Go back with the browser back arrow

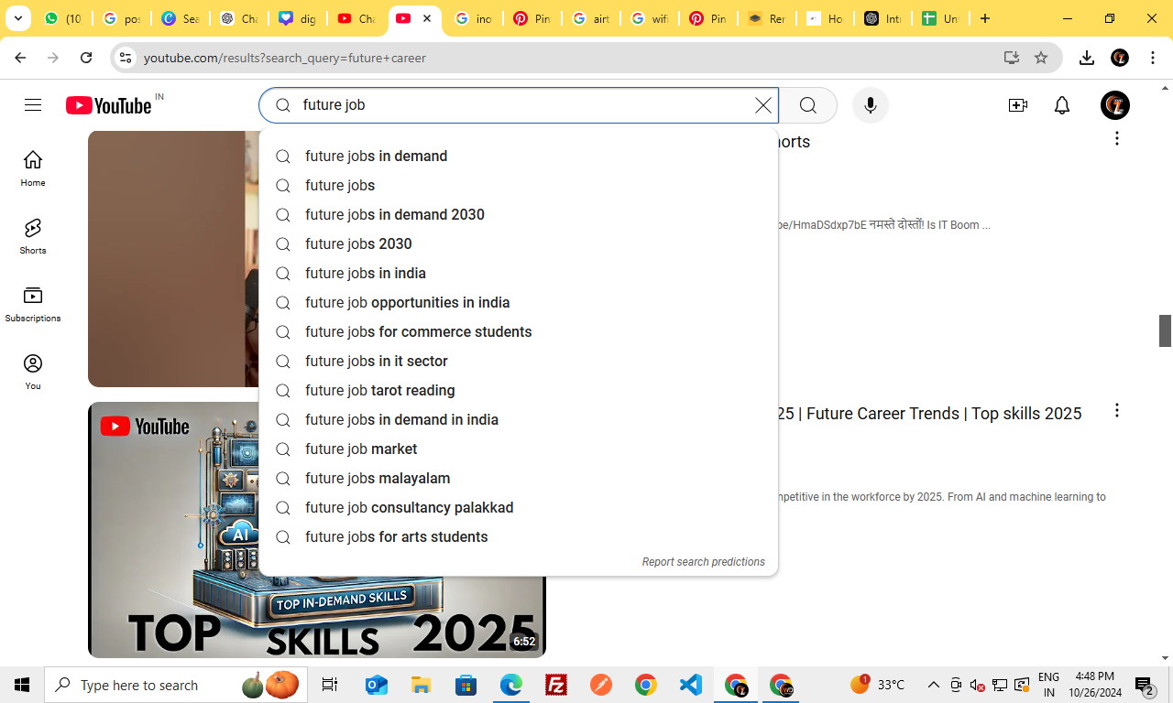[x=20, y=58]
